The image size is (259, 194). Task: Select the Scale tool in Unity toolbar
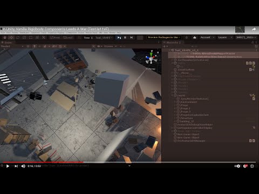pos(24,37)
